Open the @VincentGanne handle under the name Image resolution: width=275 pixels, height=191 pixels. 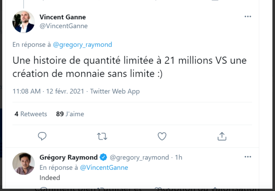click(x=63, y=26)
